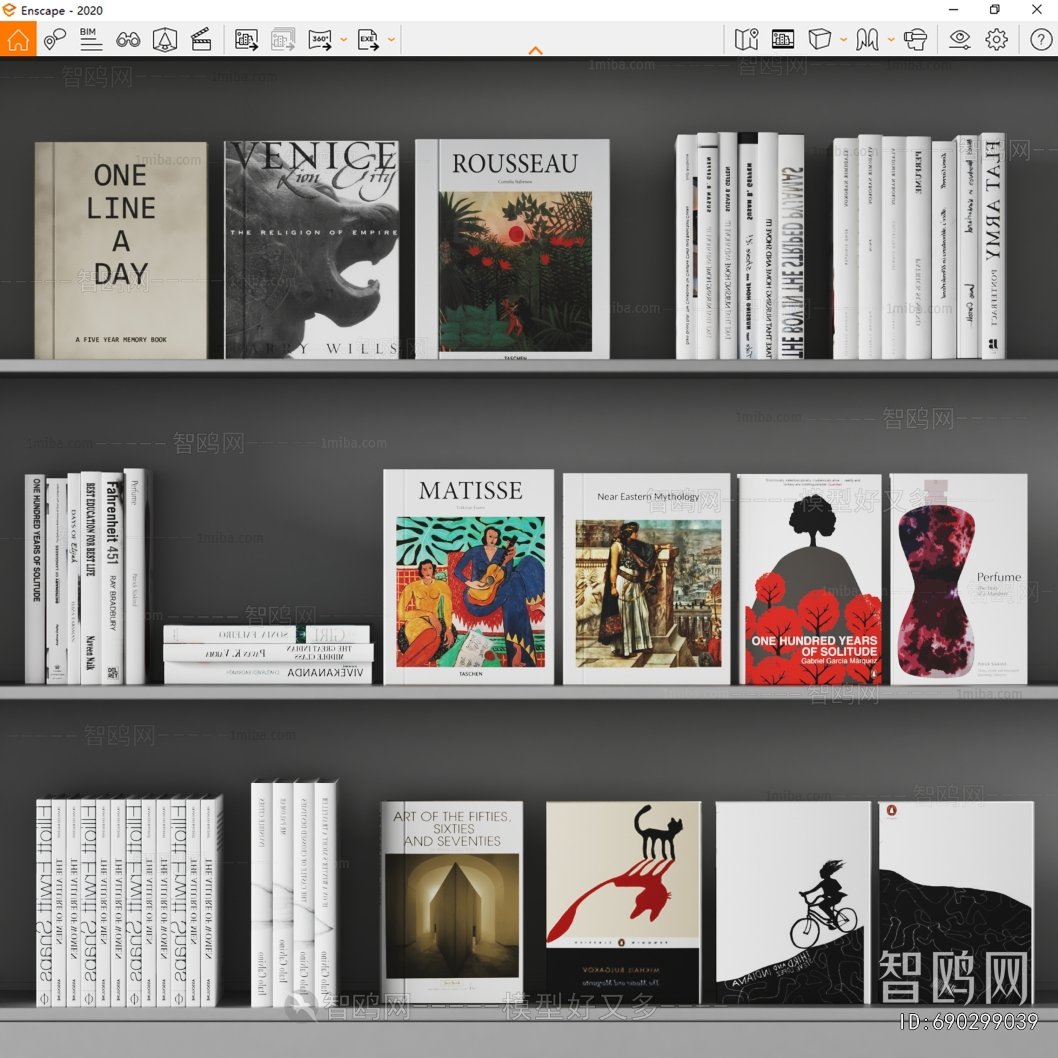Open dropdown arrow beside 360° panorama
The image size is (1058, 1058).
344,40
